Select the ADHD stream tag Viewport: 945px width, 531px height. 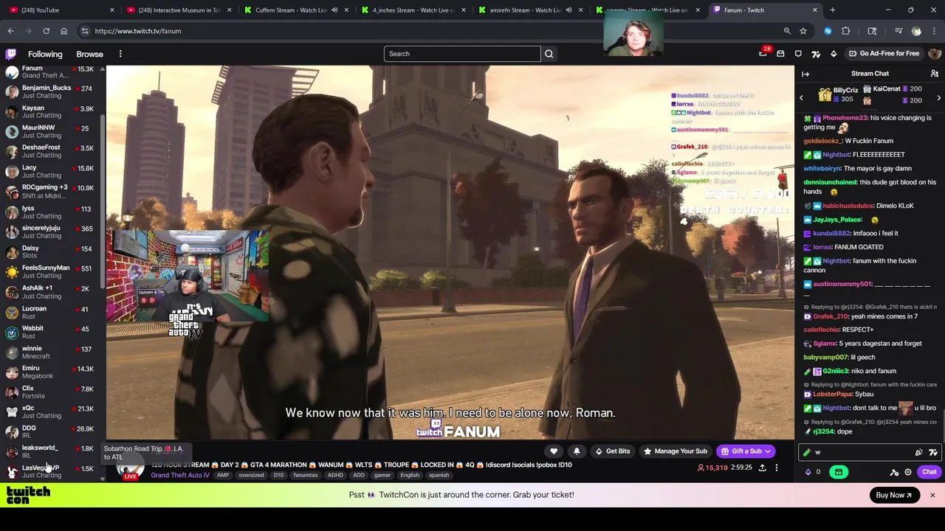335,475
